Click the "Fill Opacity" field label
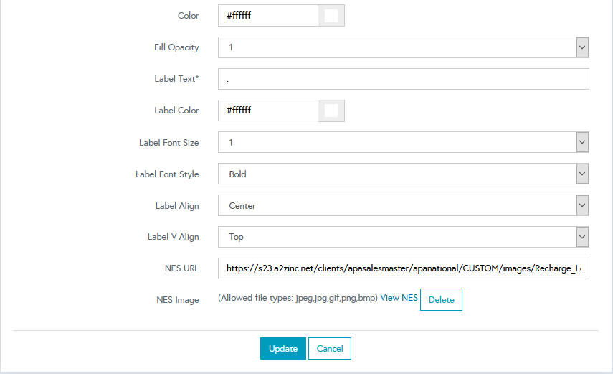This screenshot has height=374, width=613. point(176,47)
